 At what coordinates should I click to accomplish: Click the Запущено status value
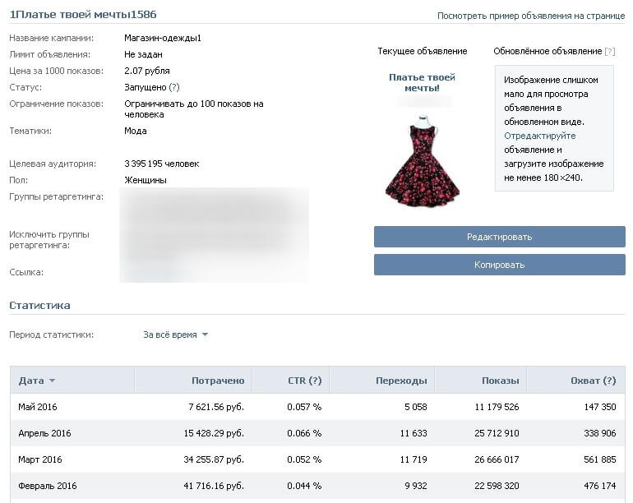click(145, 87)
